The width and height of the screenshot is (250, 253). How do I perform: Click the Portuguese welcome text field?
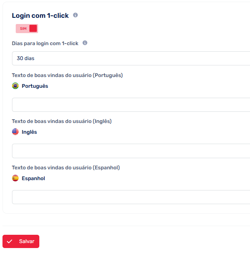(x=131, y=105)
